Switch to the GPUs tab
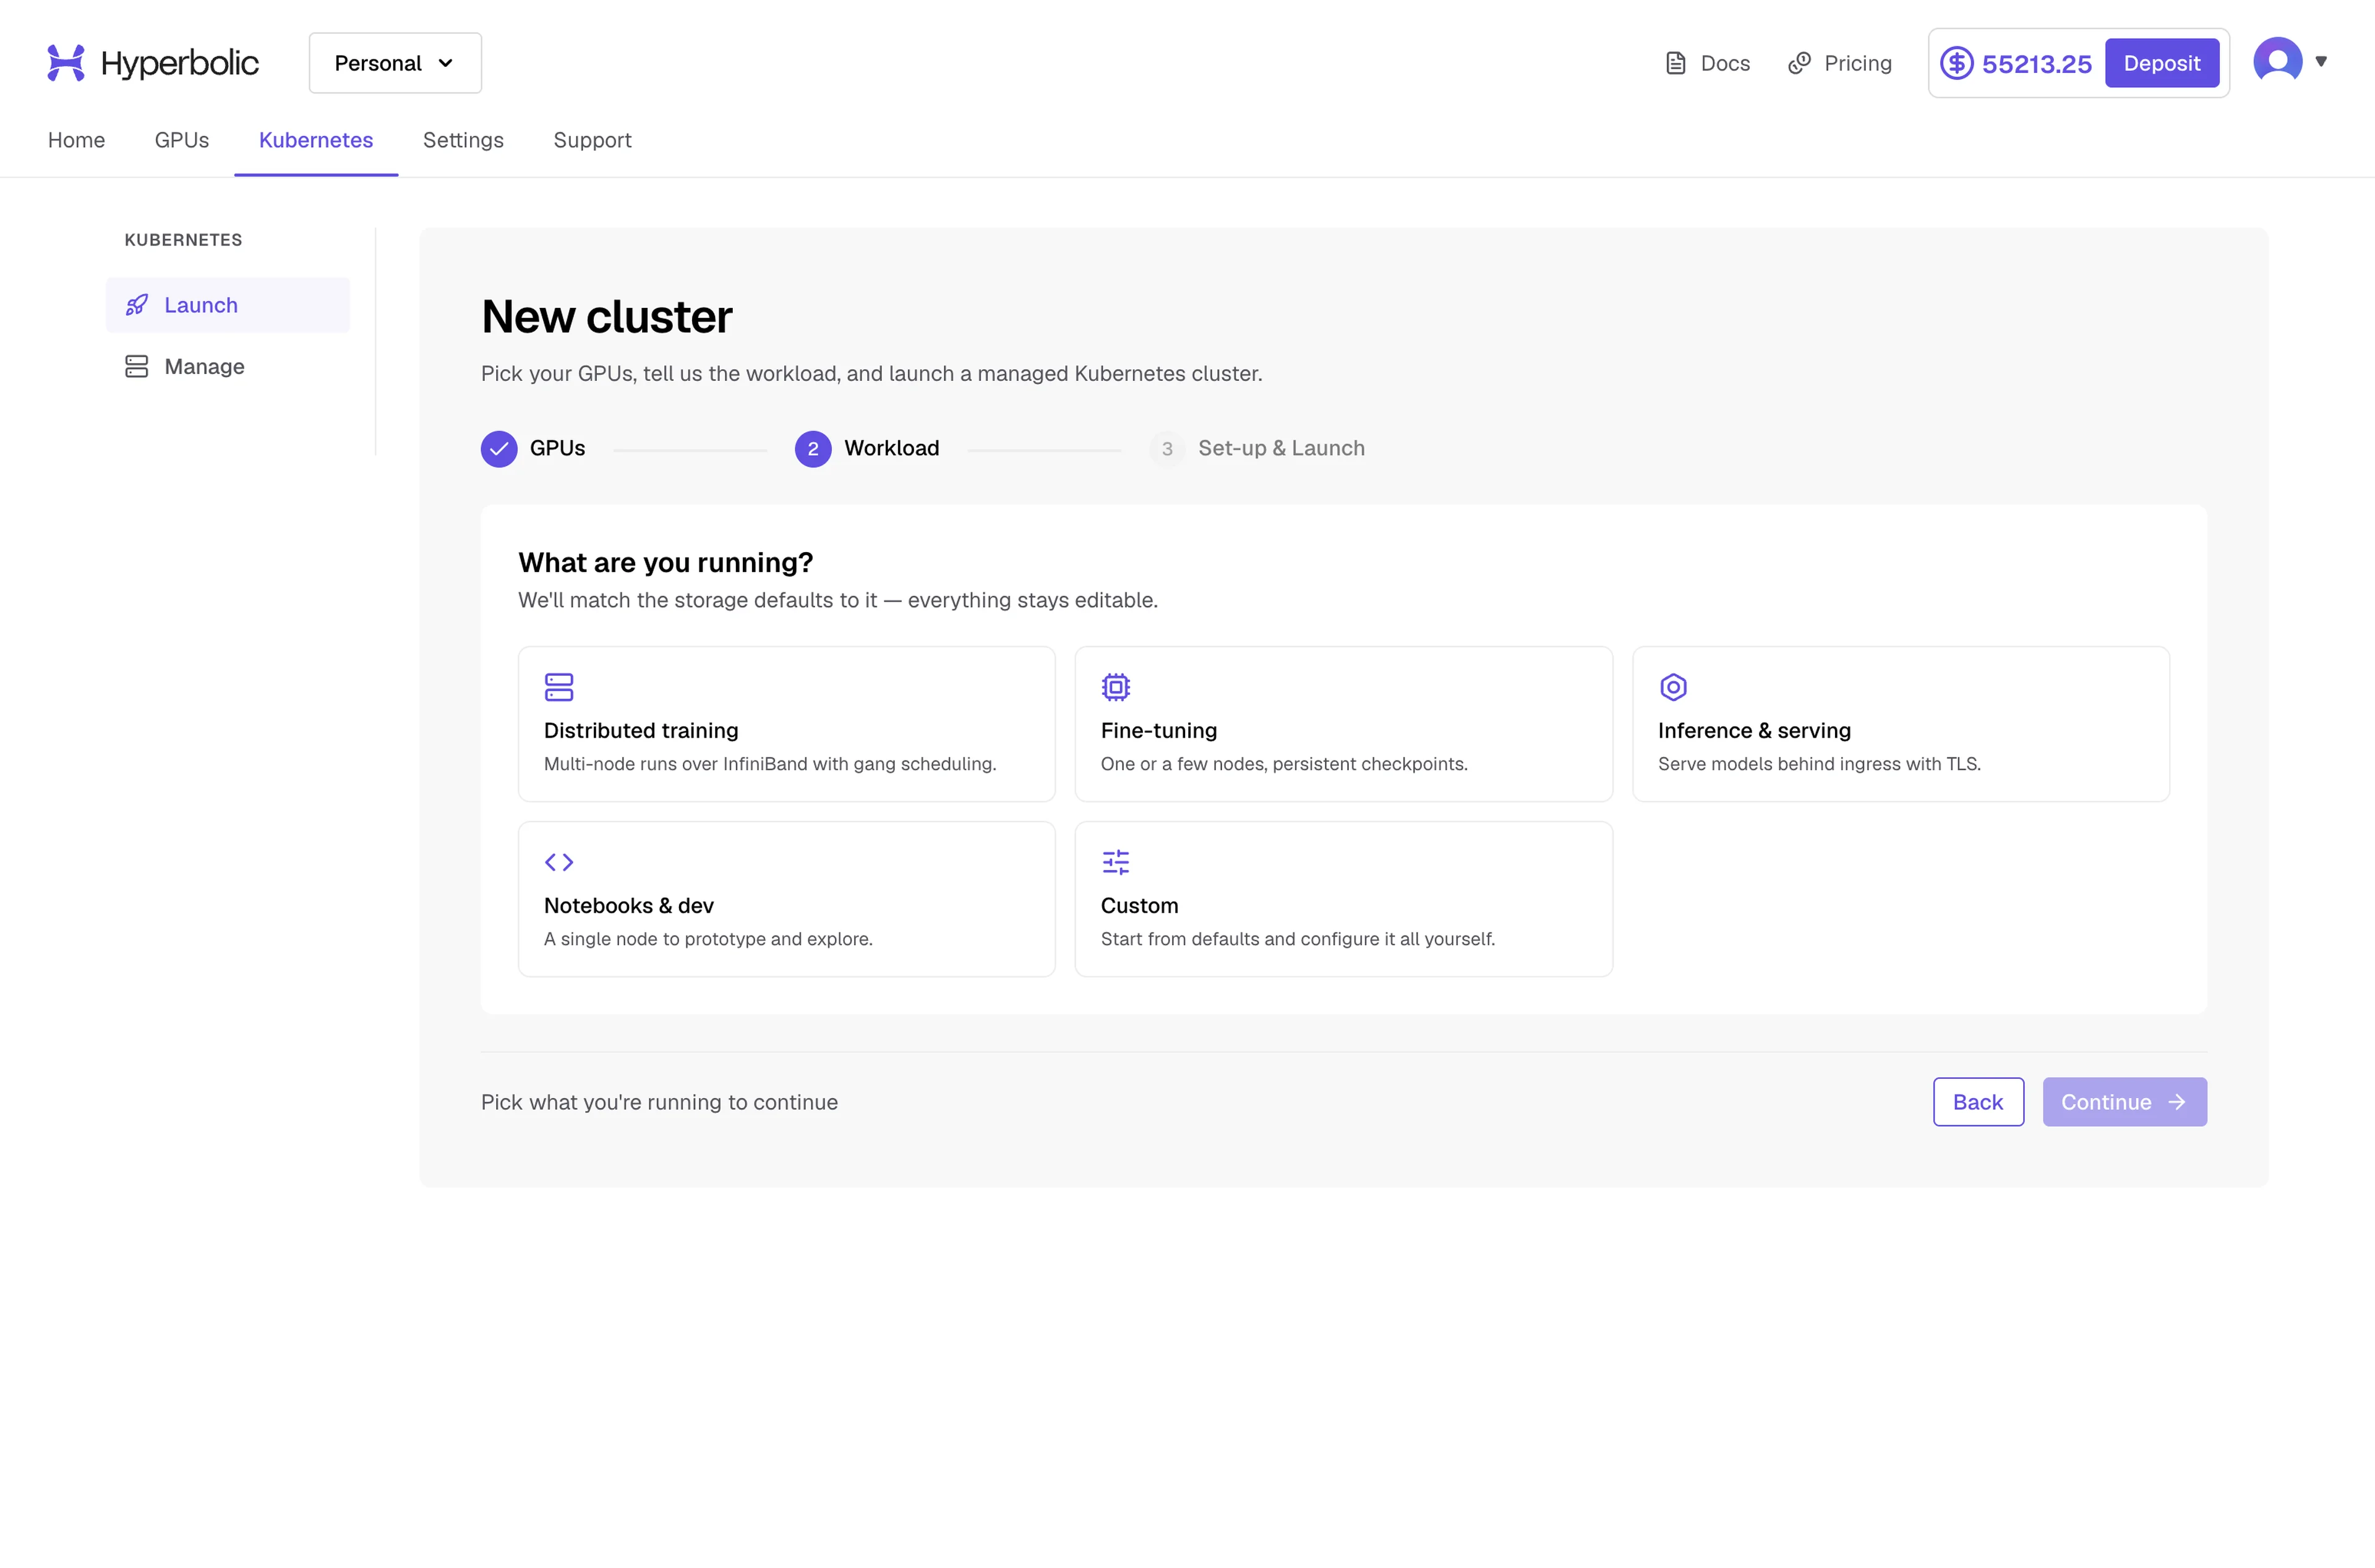This screenshot has width=2375, height=1568. tap(182, 140)
